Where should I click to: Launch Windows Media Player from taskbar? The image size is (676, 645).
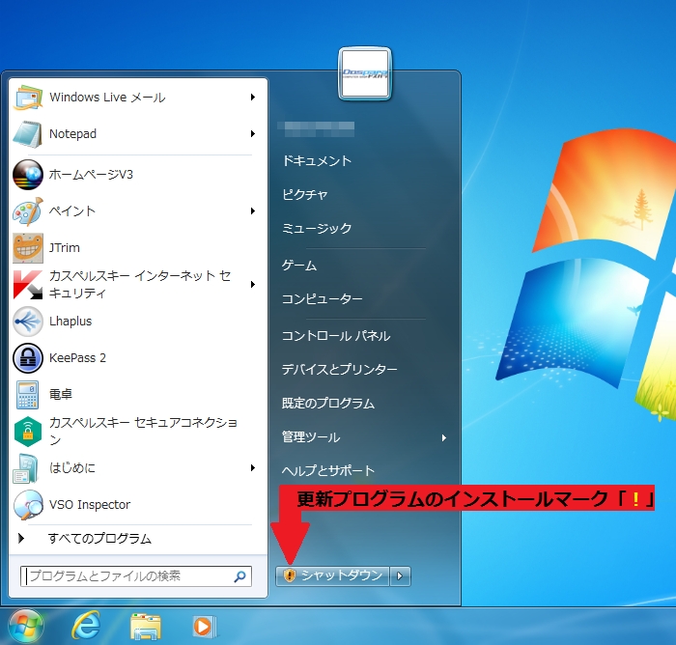click(204, 627)
